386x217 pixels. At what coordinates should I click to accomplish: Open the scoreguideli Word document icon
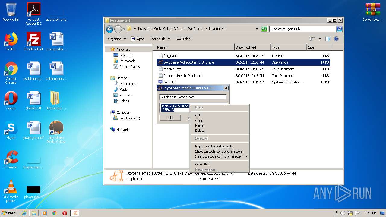(x=56, y=42)
